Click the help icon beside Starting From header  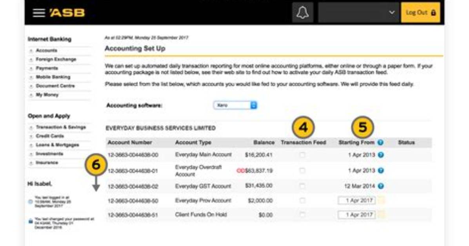380,143
